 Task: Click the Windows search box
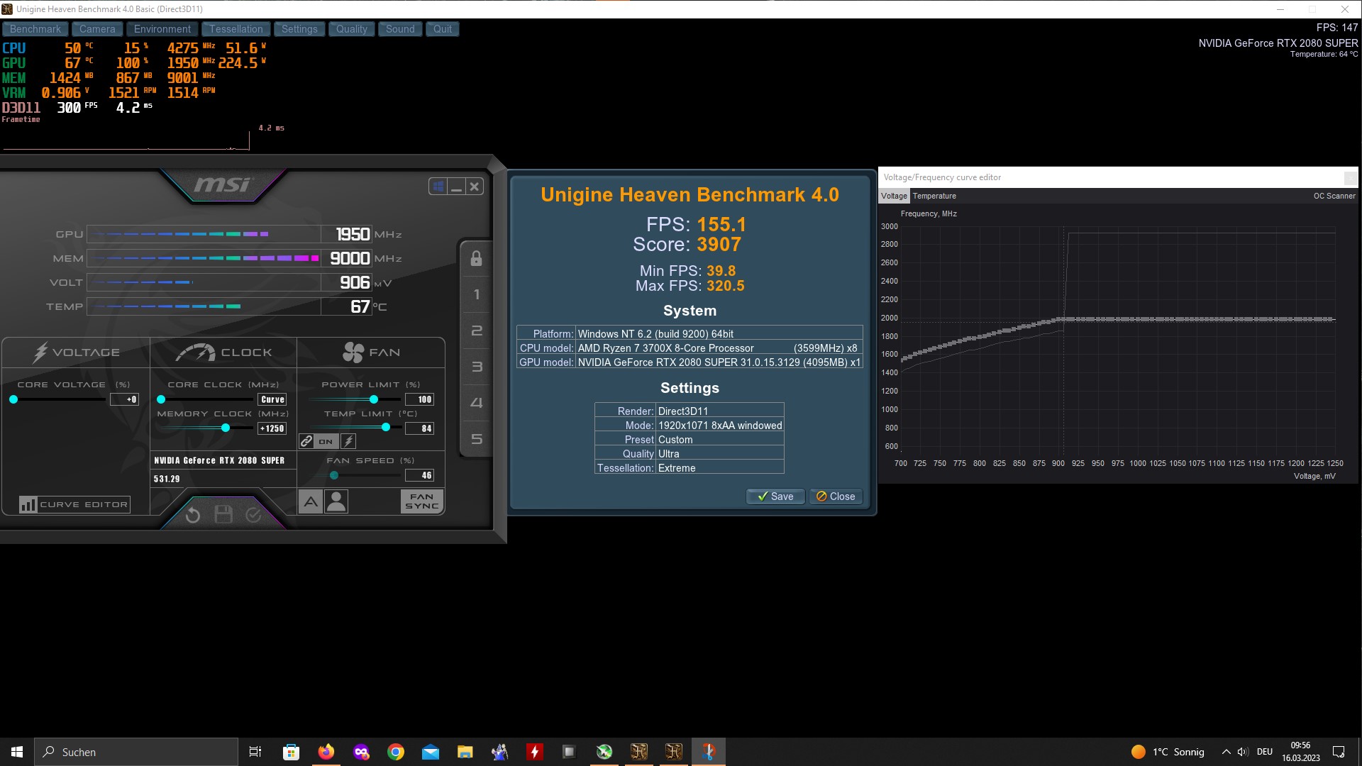pos(136,752)
